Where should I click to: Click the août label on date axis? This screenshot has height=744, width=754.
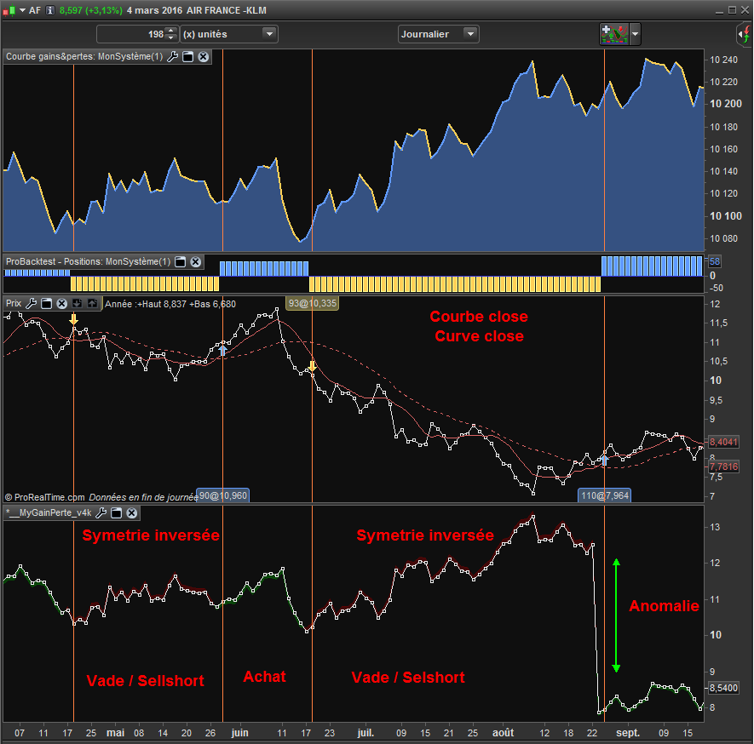(503, 733)
